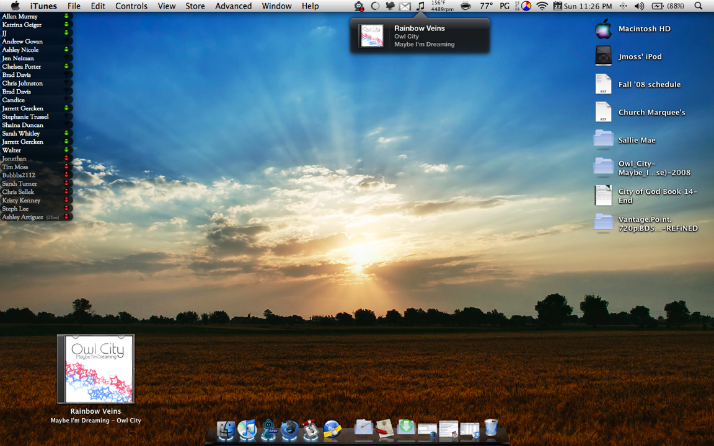Open the Window menu
Viewport: 714px width, 446px height.
276,6
